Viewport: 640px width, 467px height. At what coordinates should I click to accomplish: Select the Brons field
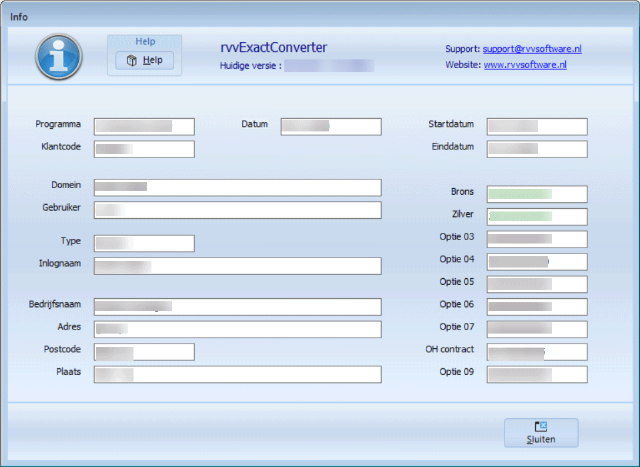click(x=537, y=194)
